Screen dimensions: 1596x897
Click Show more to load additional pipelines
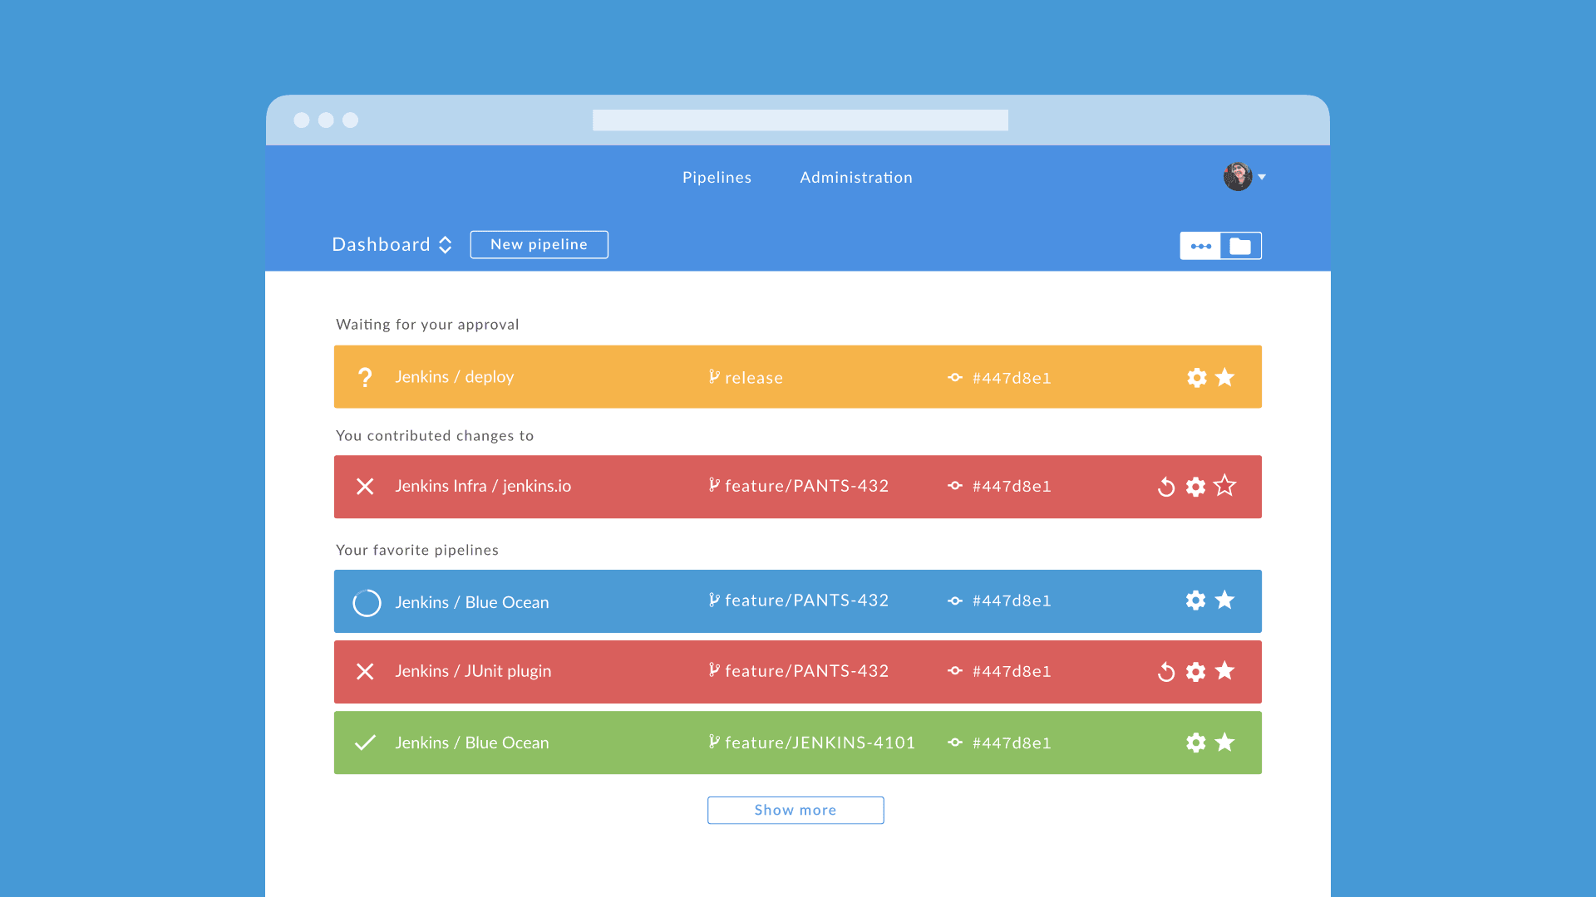[795, 810]
